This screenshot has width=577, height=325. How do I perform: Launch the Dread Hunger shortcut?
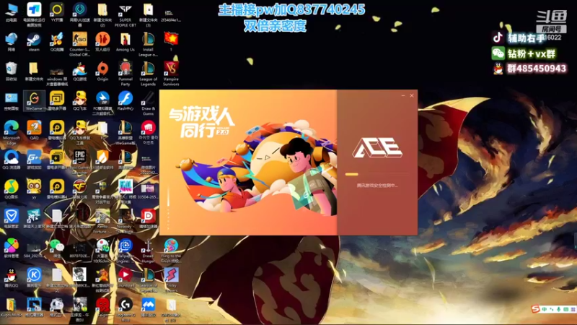(148, 251)
